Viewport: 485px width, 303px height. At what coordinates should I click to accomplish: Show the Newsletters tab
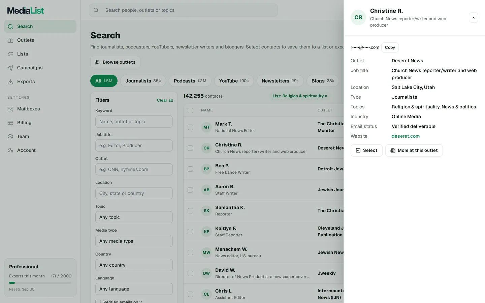tap(280, 81)
